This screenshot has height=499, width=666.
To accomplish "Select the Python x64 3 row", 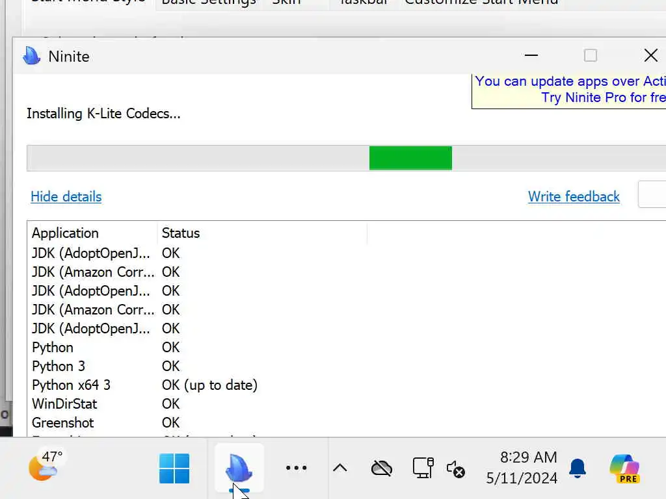I will pos(346,385).
